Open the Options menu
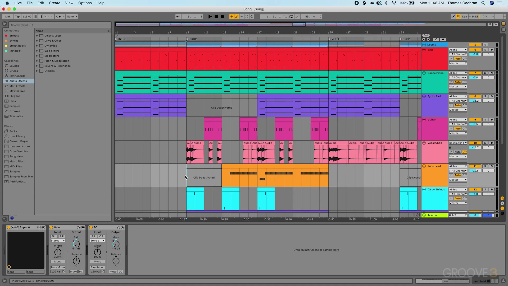Screen dimensions: 508x286 click(85, 3)
